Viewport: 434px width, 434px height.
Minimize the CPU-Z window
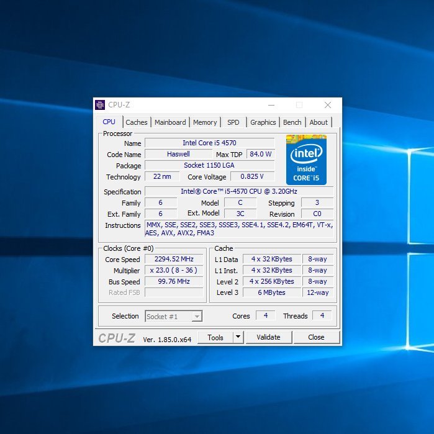271,105
